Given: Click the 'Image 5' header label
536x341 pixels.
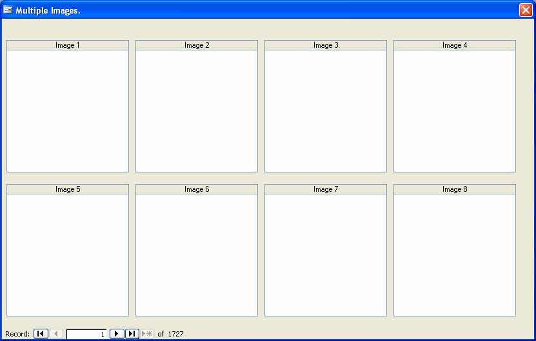Looking at the screenshot, I should [68, 189].
